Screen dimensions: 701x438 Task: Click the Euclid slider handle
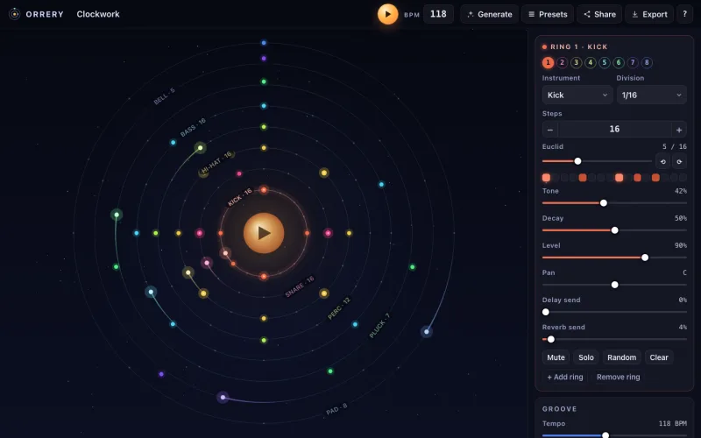(x=577, y=161)
